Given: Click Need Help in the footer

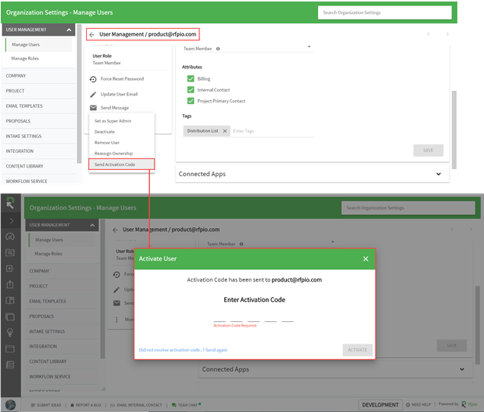Looking at the screenshot, I should [x=419, y=404].
